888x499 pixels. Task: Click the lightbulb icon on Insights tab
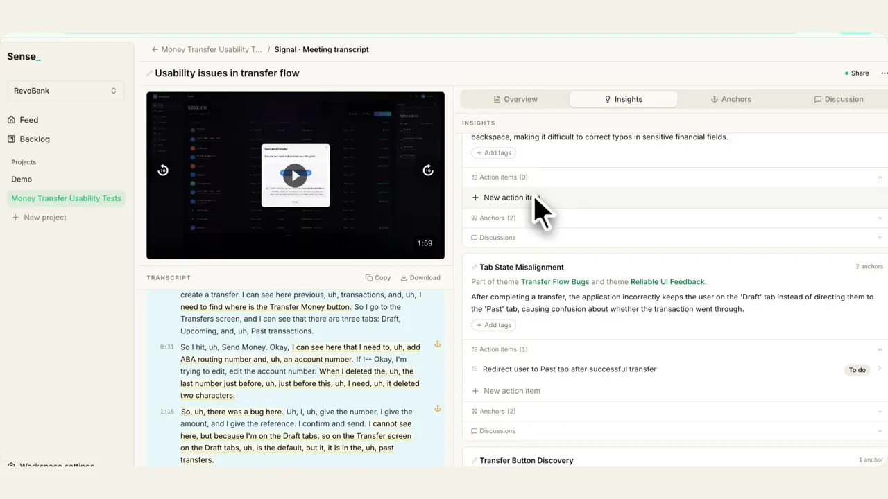(x=608, y=100)
